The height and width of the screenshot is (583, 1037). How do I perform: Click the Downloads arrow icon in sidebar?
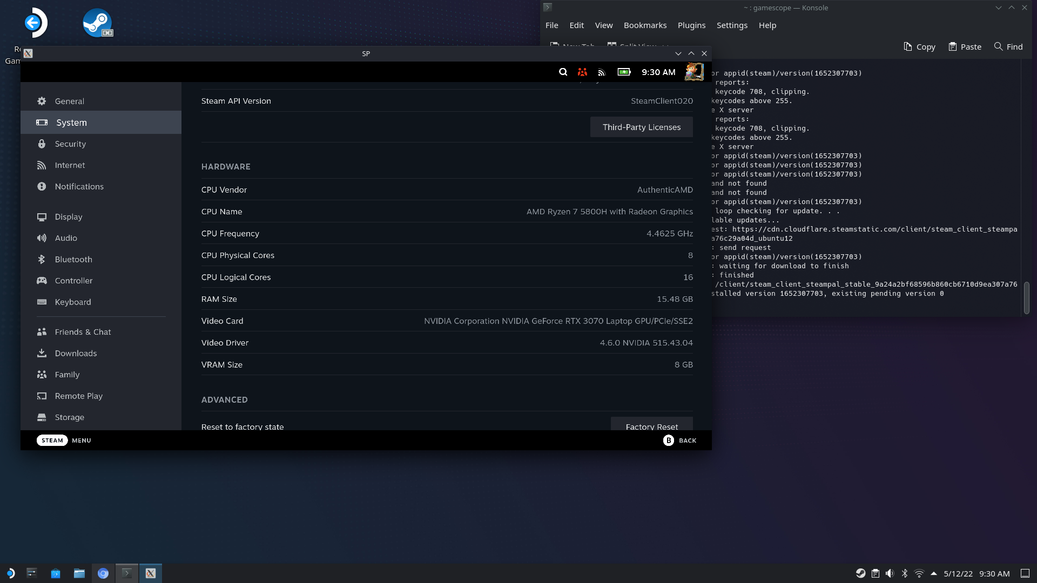[x=42, y=353]
